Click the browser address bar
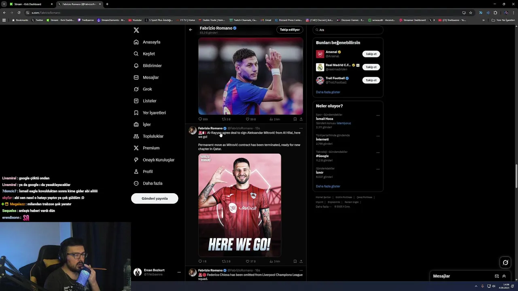The image size is (518, 291). (x=243, y=13)
